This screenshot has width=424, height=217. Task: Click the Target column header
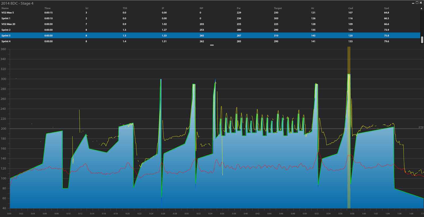coord(278,8)
